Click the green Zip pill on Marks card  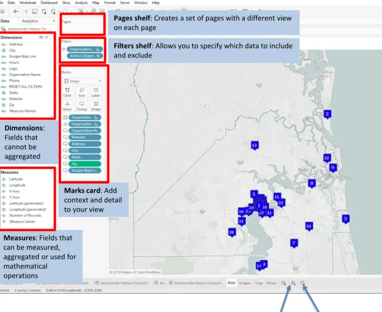[85, 164]
